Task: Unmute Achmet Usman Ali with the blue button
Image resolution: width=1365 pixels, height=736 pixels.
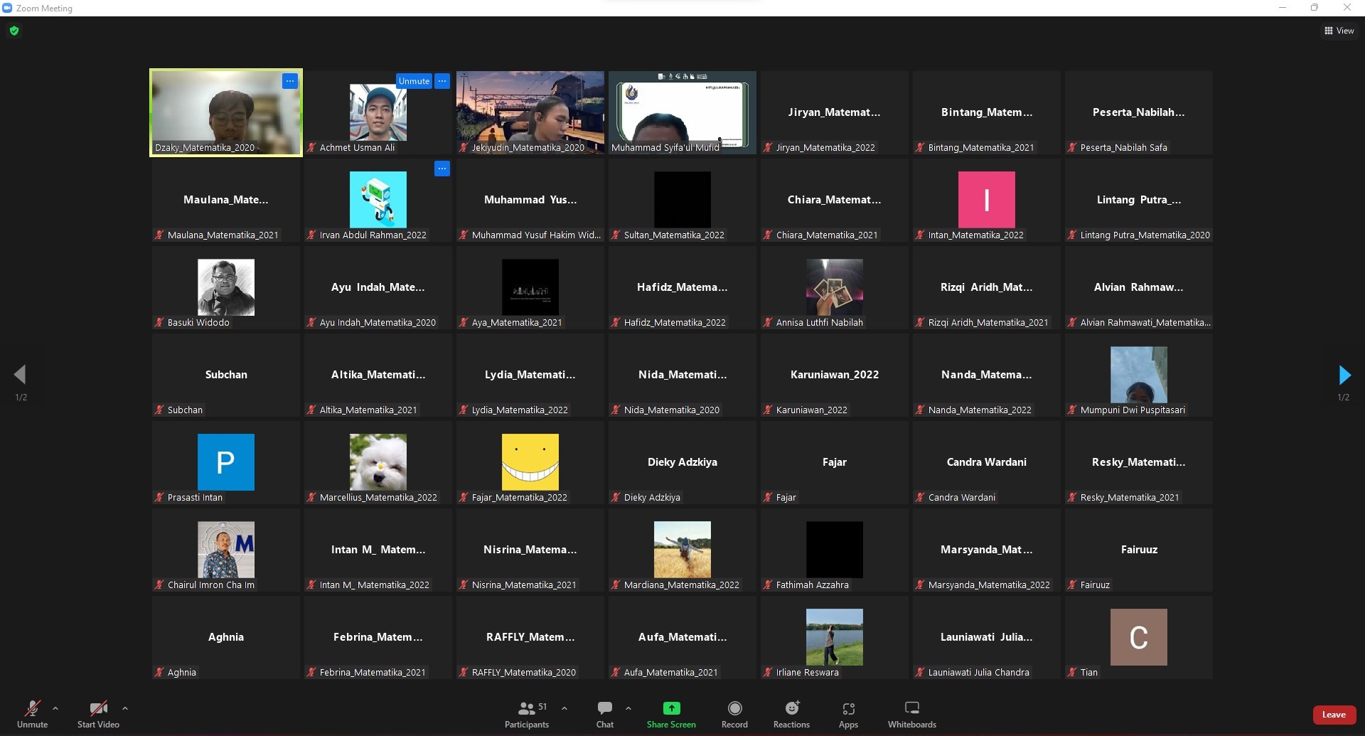Action: [x=414, y=81]
